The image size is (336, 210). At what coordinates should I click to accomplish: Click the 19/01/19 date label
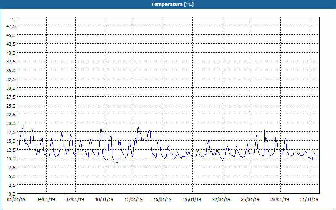point(192,200)
